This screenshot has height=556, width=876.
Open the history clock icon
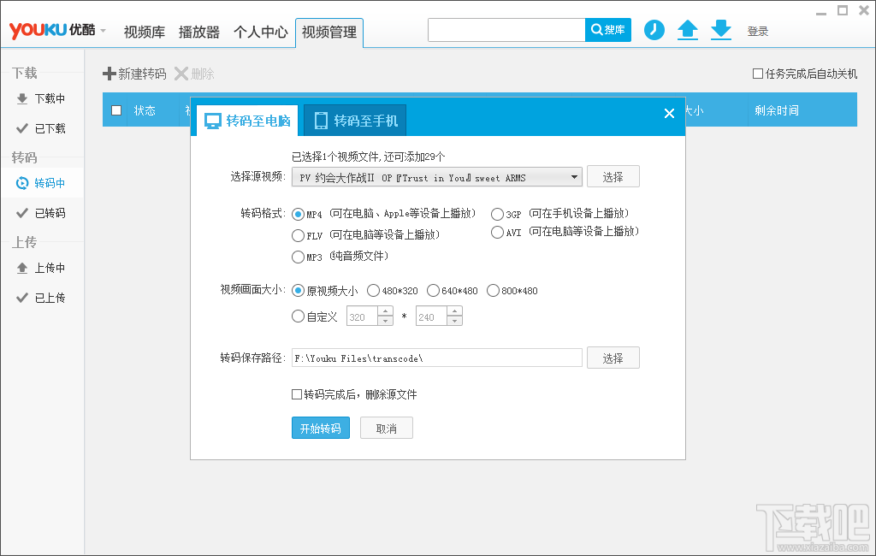(x=654, y=30)
